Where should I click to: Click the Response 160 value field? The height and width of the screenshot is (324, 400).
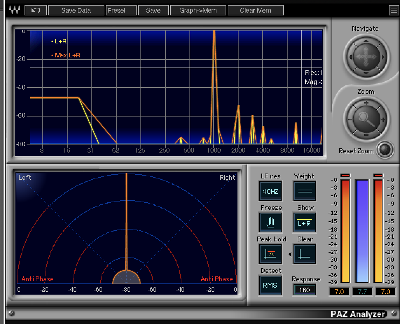tap(304, 290)
